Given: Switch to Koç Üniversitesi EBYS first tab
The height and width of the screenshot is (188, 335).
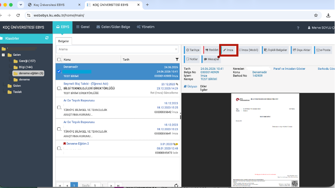Looking at the screenshot, I should pos(49,5).
